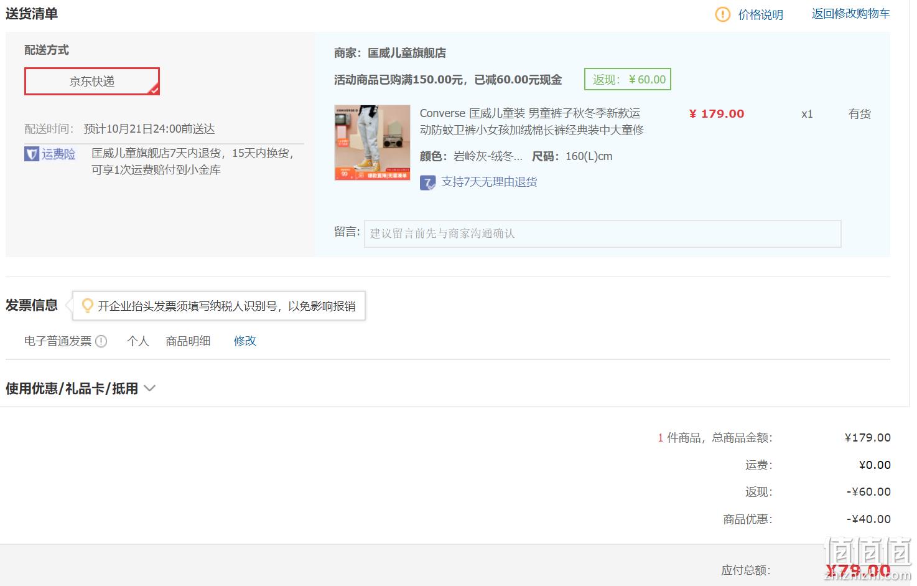This screenshot has height=586, width=917.
Task: Click the ¥ 179.00 item price
Action: [x=717, y=114]
